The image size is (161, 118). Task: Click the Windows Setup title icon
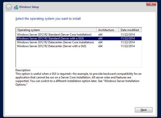click(x=16, y=7)
